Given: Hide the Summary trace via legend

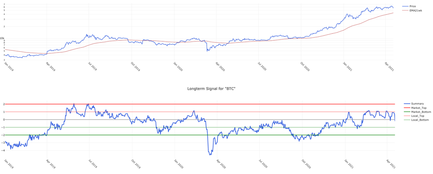Looking at the screenshot, I should [414, 104].
